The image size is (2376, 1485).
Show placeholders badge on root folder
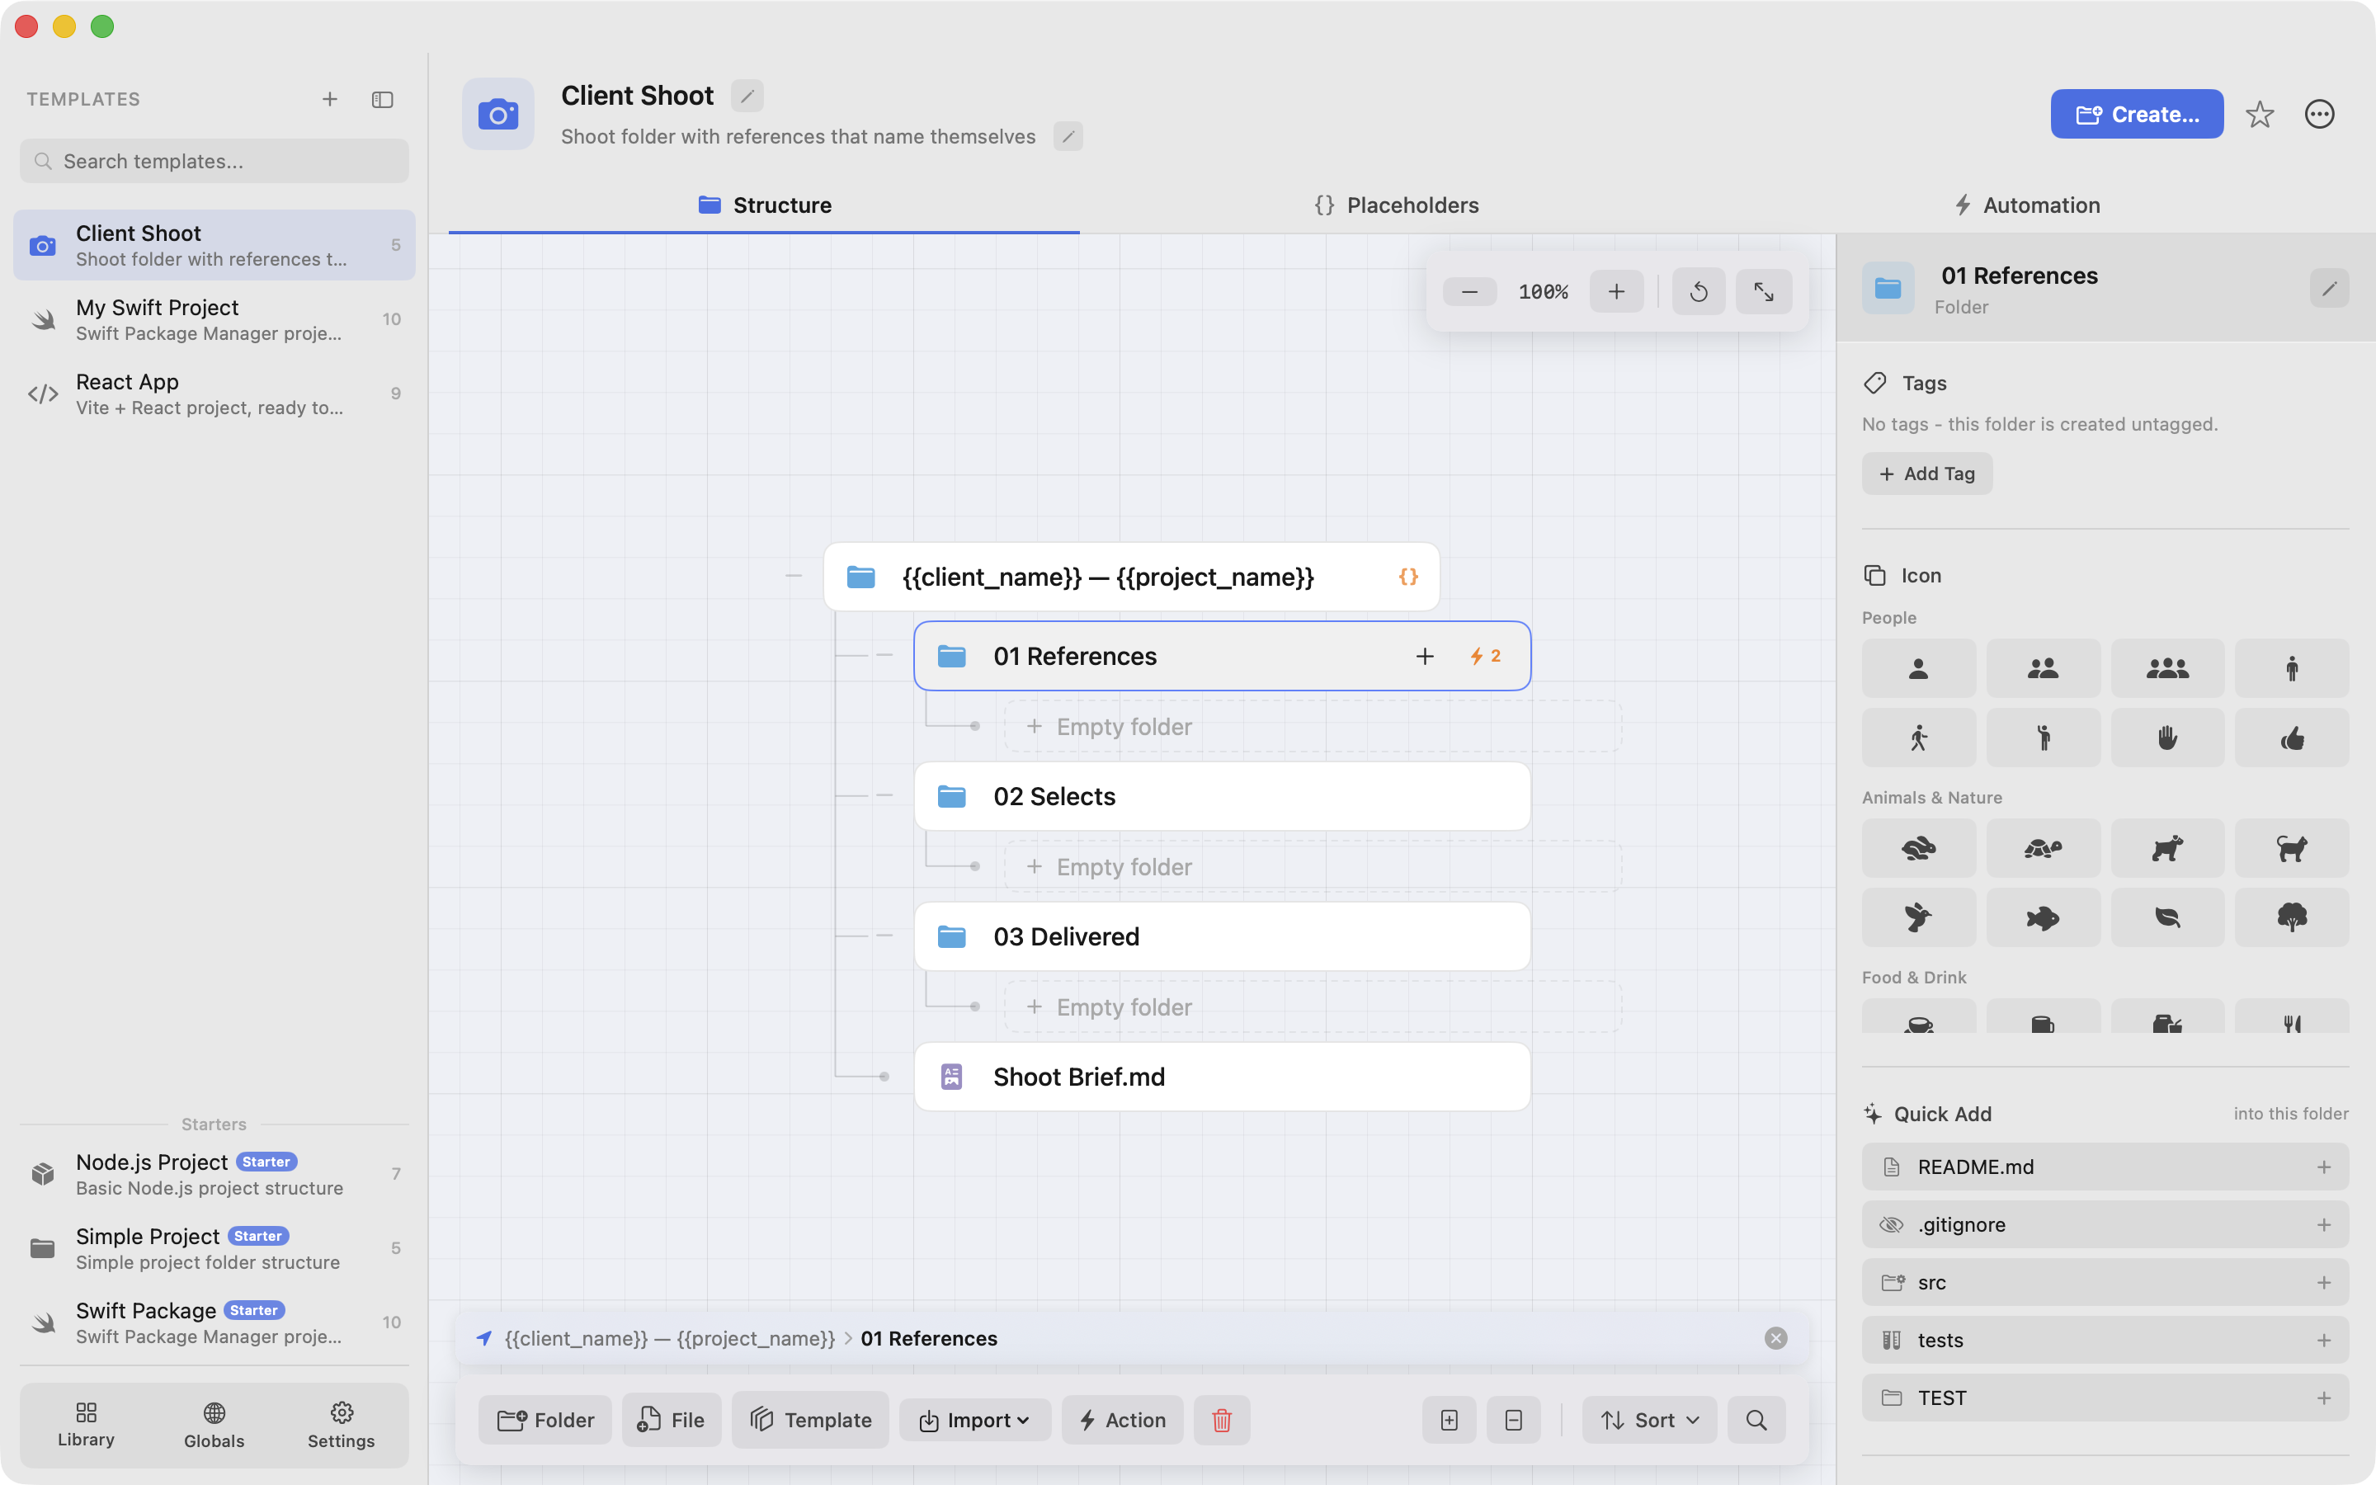click(1408, 577)
